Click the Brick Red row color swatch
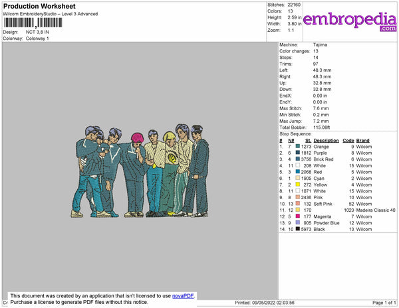Image resolution: width=399 pixels, height=308 pixels. [x=298, y=159]
